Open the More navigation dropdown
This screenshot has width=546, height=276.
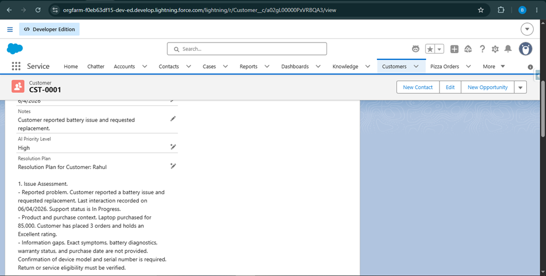[x=494, y=66]
